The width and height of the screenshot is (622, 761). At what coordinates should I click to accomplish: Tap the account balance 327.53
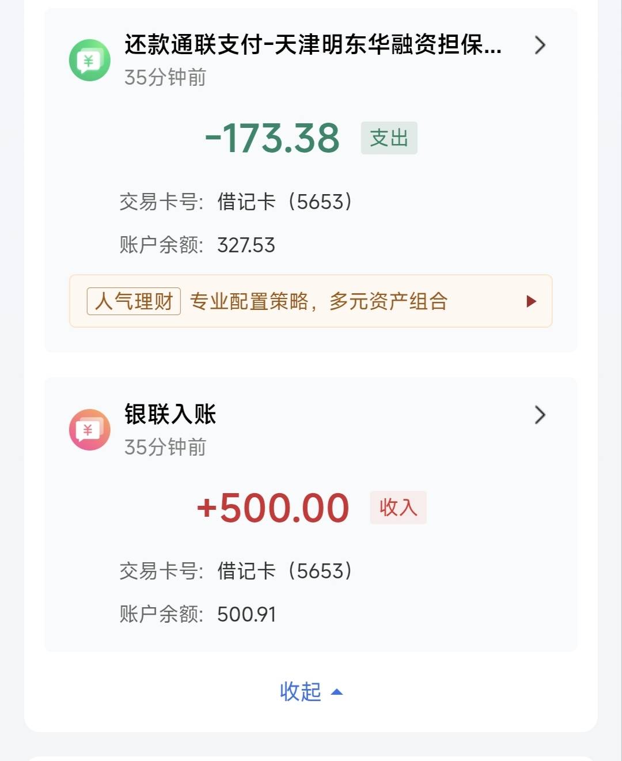click(246, 245)
